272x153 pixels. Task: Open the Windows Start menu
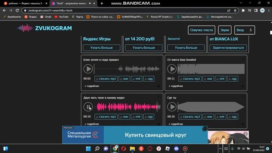point(88,149)
